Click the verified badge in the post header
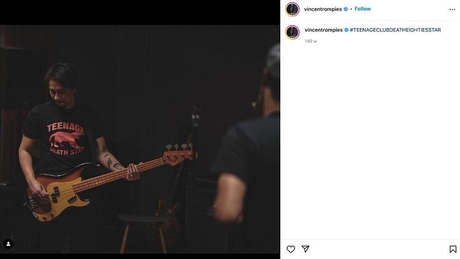Viewport: 460px width, 259px height. [x=345, y=9]
